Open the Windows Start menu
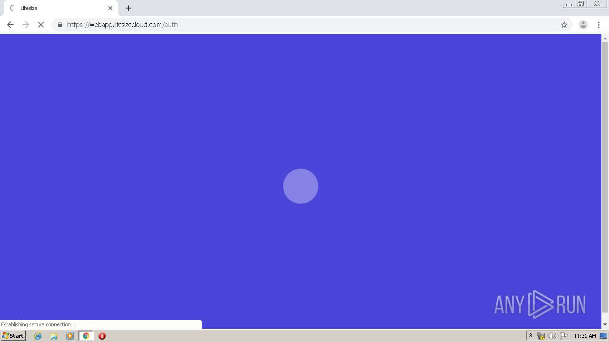The image size is (609, 342). pyautogui.click(x=13, y=336)
